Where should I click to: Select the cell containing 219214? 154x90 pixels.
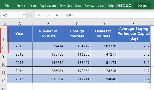[x=77, y=79]
